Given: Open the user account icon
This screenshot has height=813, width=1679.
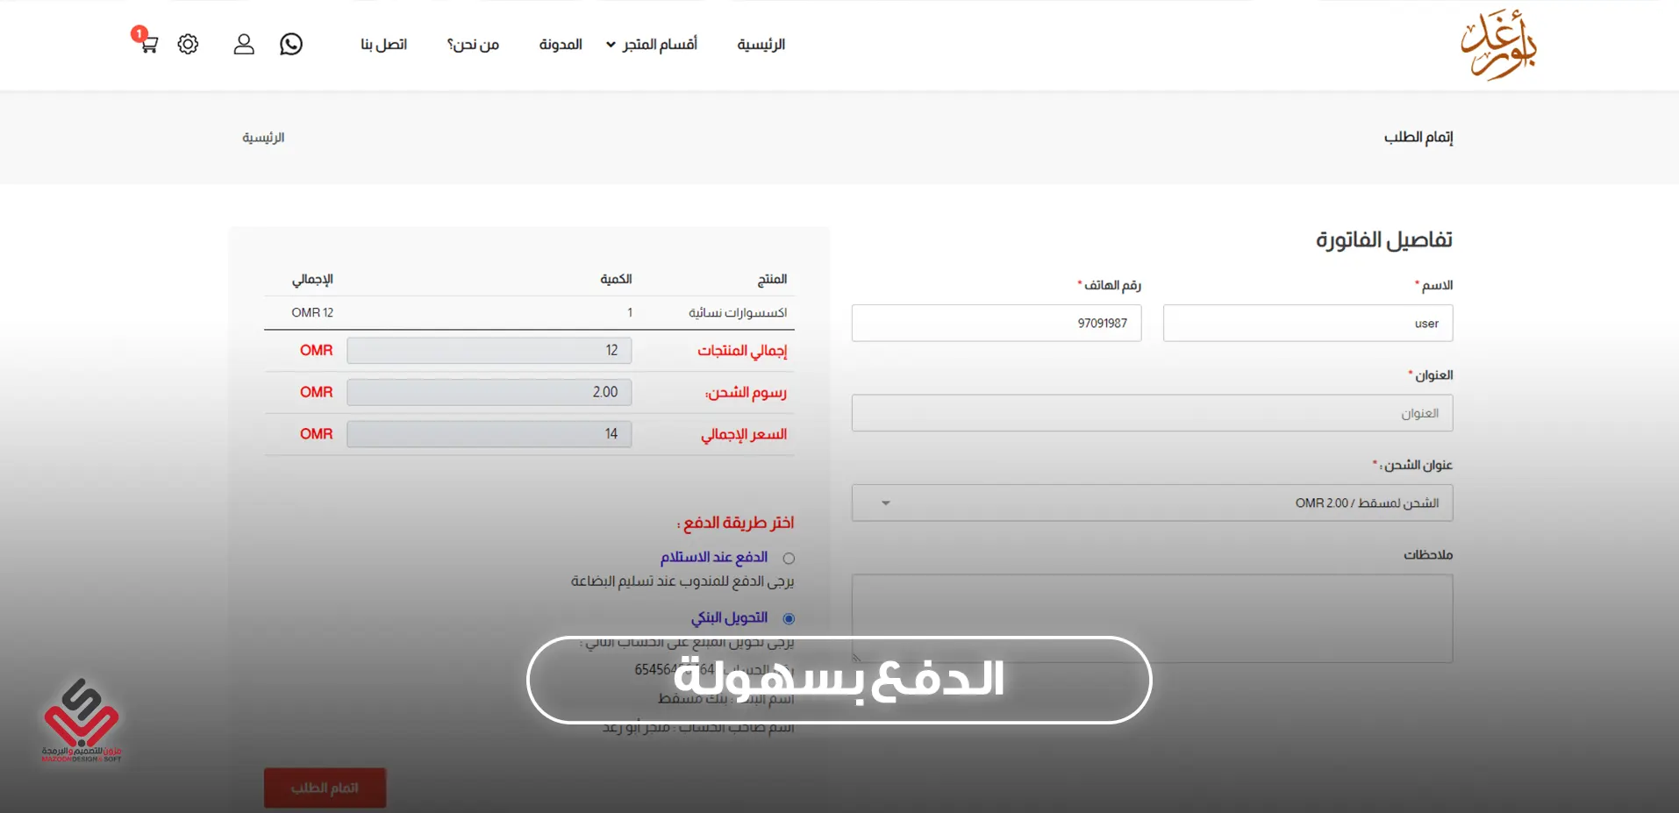Looking at the screenshot, I should click(244, 44).
